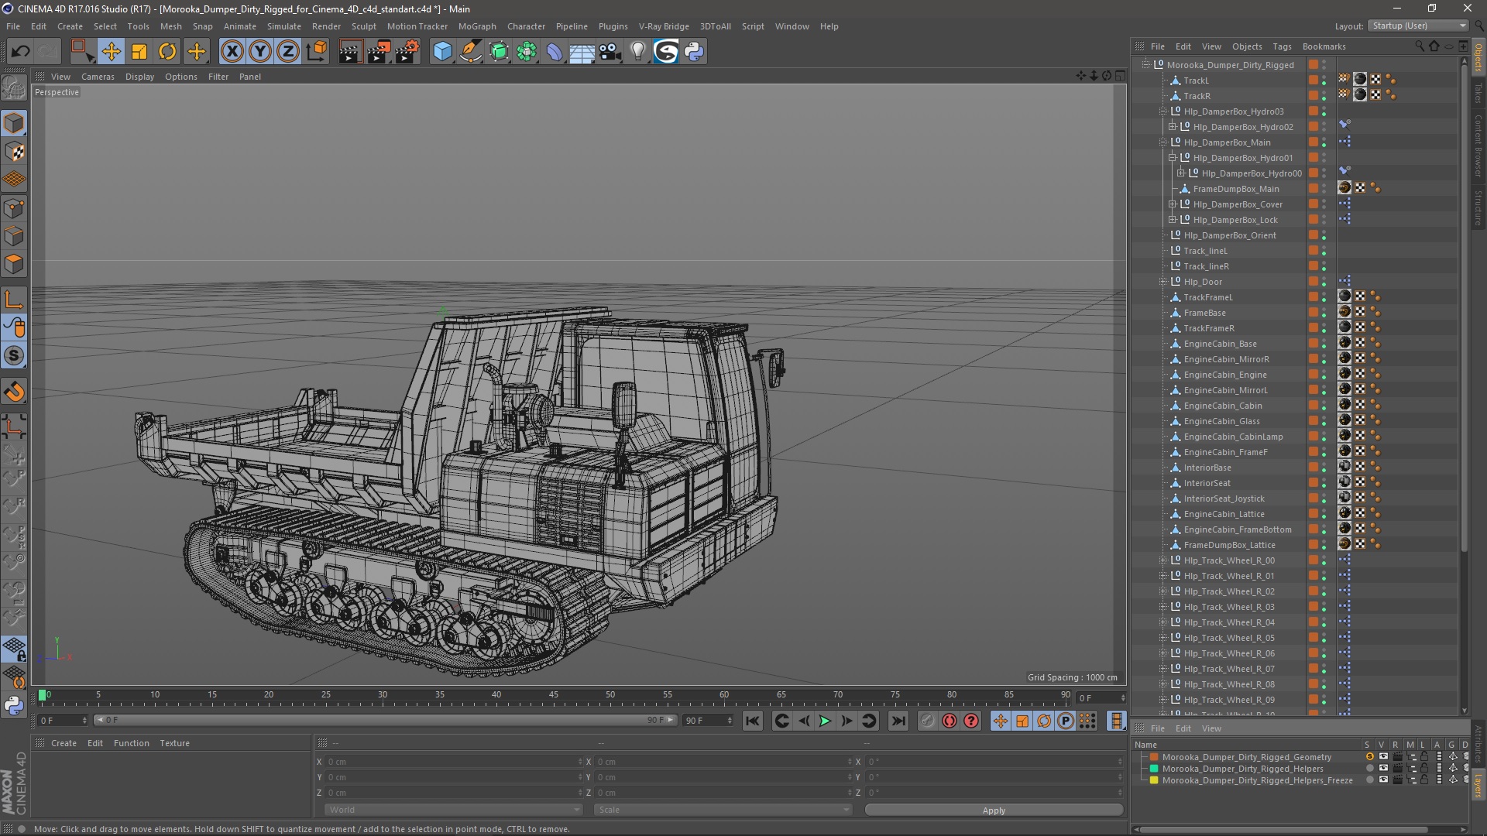Expand Hlp_DamperBox_Cover tree node
1487x836 pixels.
[1173, 204]
